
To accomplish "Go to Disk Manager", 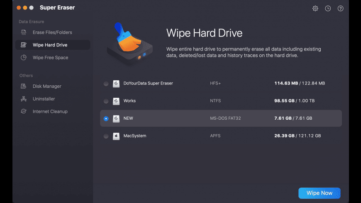I will (53, 86).
